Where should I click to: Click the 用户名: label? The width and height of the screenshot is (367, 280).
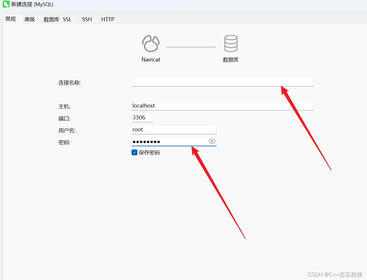click(67, 131)
